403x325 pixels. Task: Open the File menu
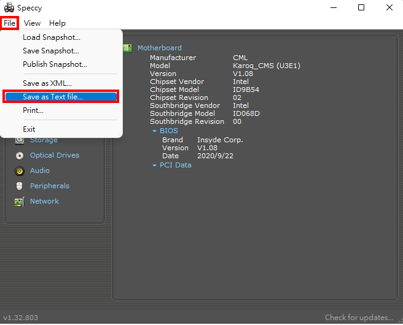(9, 23)
